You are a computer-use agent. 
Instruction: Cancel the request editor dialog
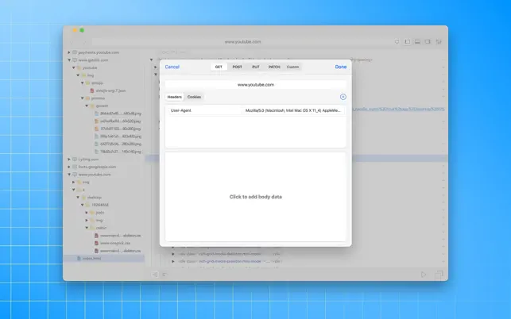[x=172, y=67]
